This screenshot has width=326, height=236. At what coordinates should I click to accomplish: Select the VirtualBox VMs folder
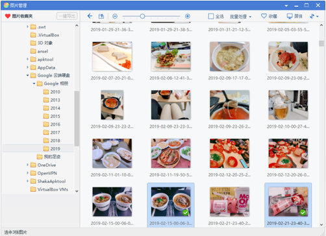[x=49, y=189]
